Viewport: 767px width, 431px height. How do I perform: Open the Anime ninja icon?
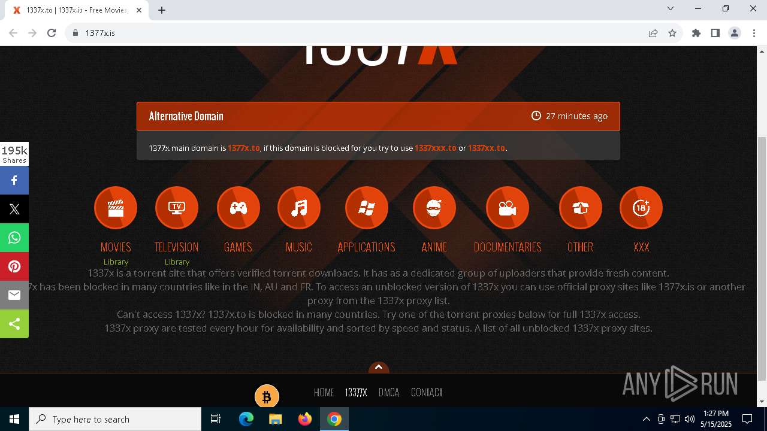click(x=434, y=208)
